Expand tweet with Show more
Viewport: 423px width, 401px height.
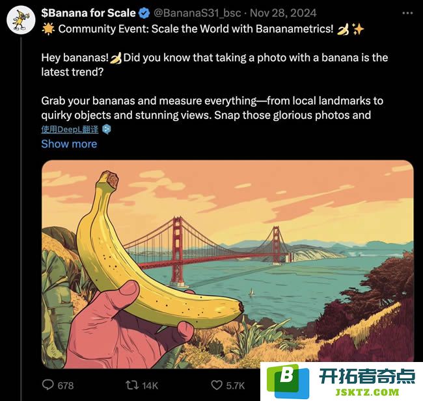coord(69,144)
